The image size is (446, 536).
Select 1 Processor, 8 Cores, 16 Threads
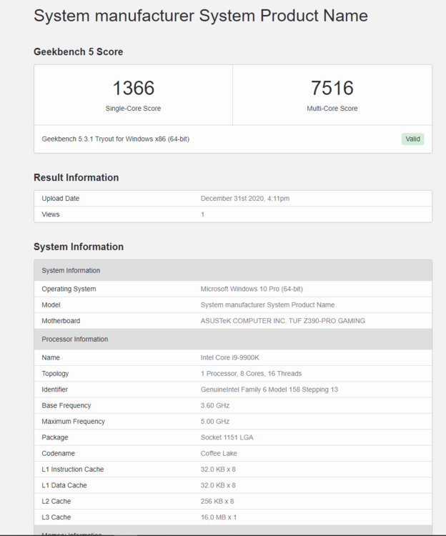(x=251, y=374)
